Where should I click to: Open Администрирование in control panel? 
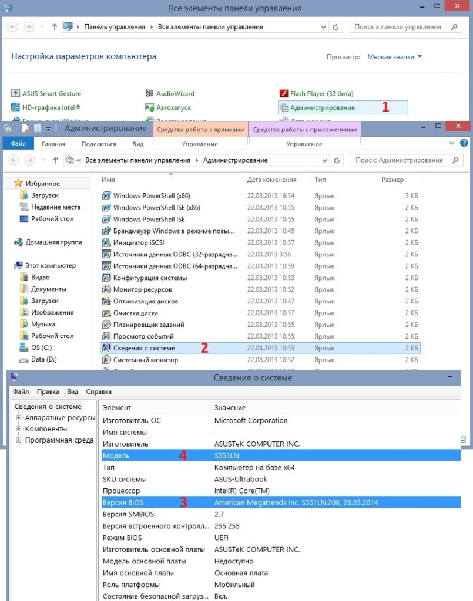(343, 108)
